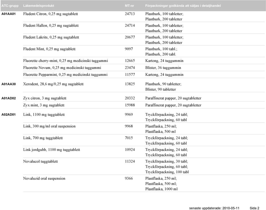The image size is (266, 210).
Task: Click Novalucol tuggtablett
Action: pos(40,162)
